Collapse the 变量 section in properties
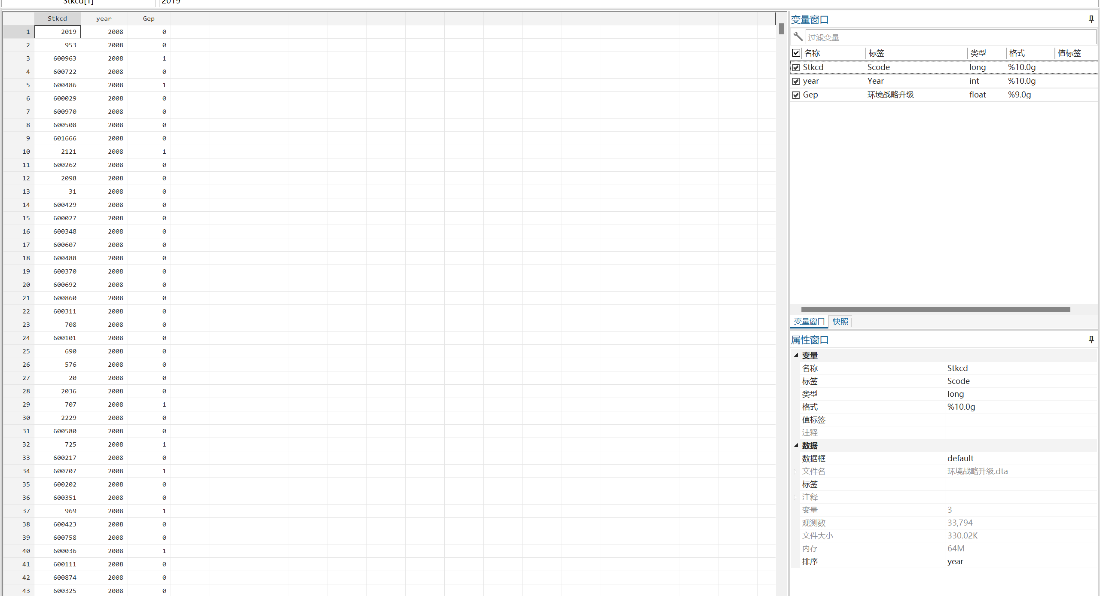 (x=796, y=355)
